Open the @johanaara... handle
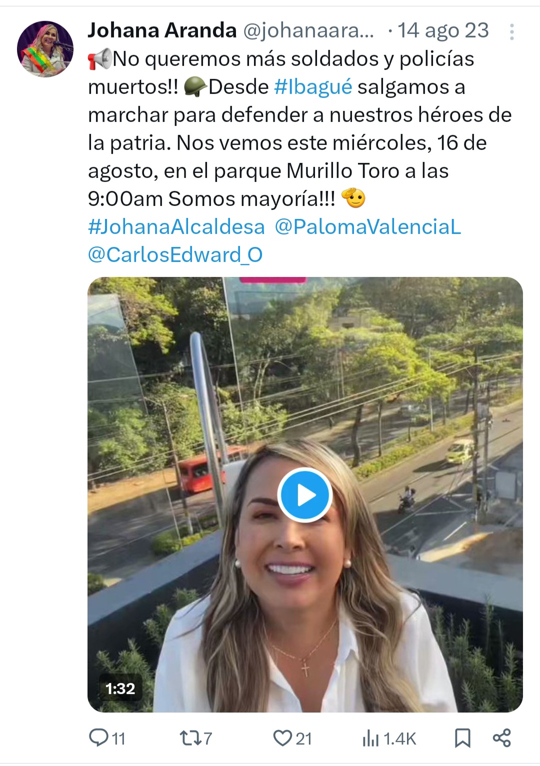Viewport: 540px width, 766px height. pyautogui.click(x=308, y=31)
